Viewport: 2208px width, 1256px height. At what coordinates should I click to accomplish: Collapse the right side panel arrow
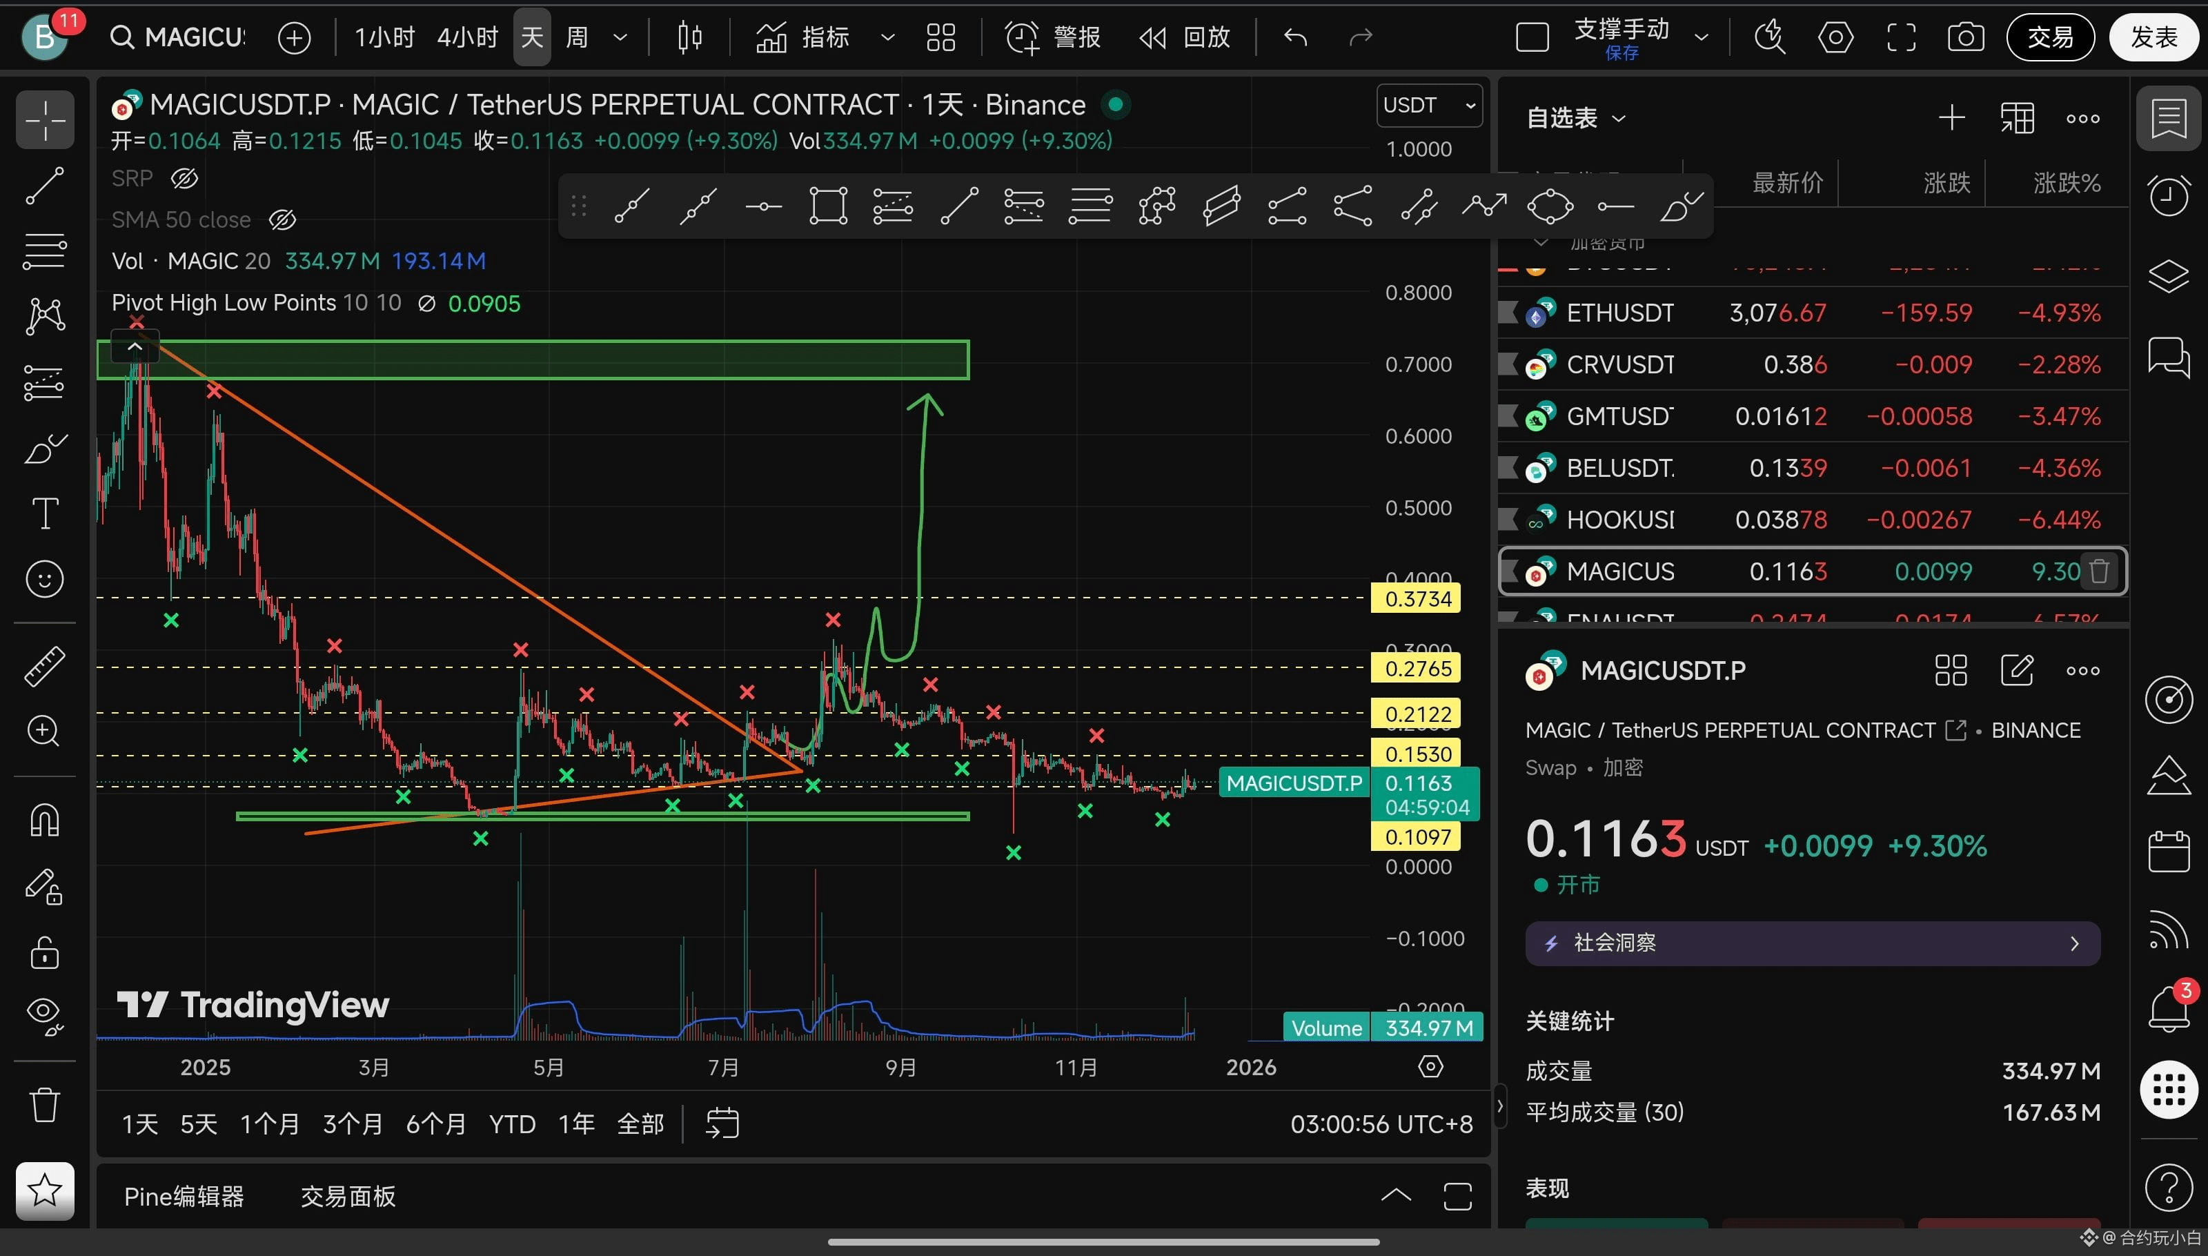(1500, 1105)
